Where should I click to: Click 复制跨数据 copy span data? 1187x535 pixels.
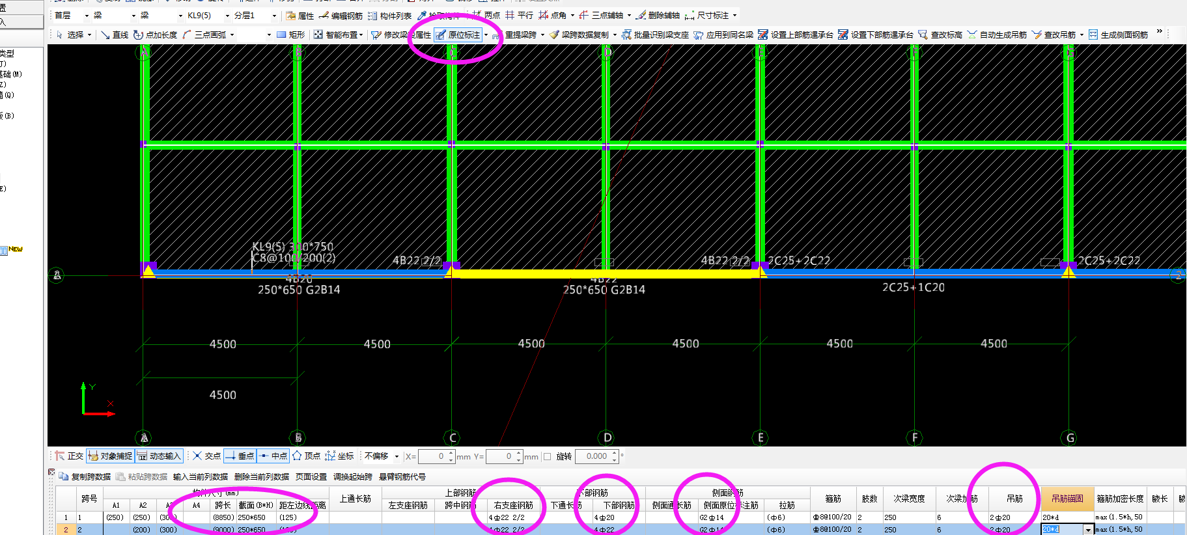point(85,477)
